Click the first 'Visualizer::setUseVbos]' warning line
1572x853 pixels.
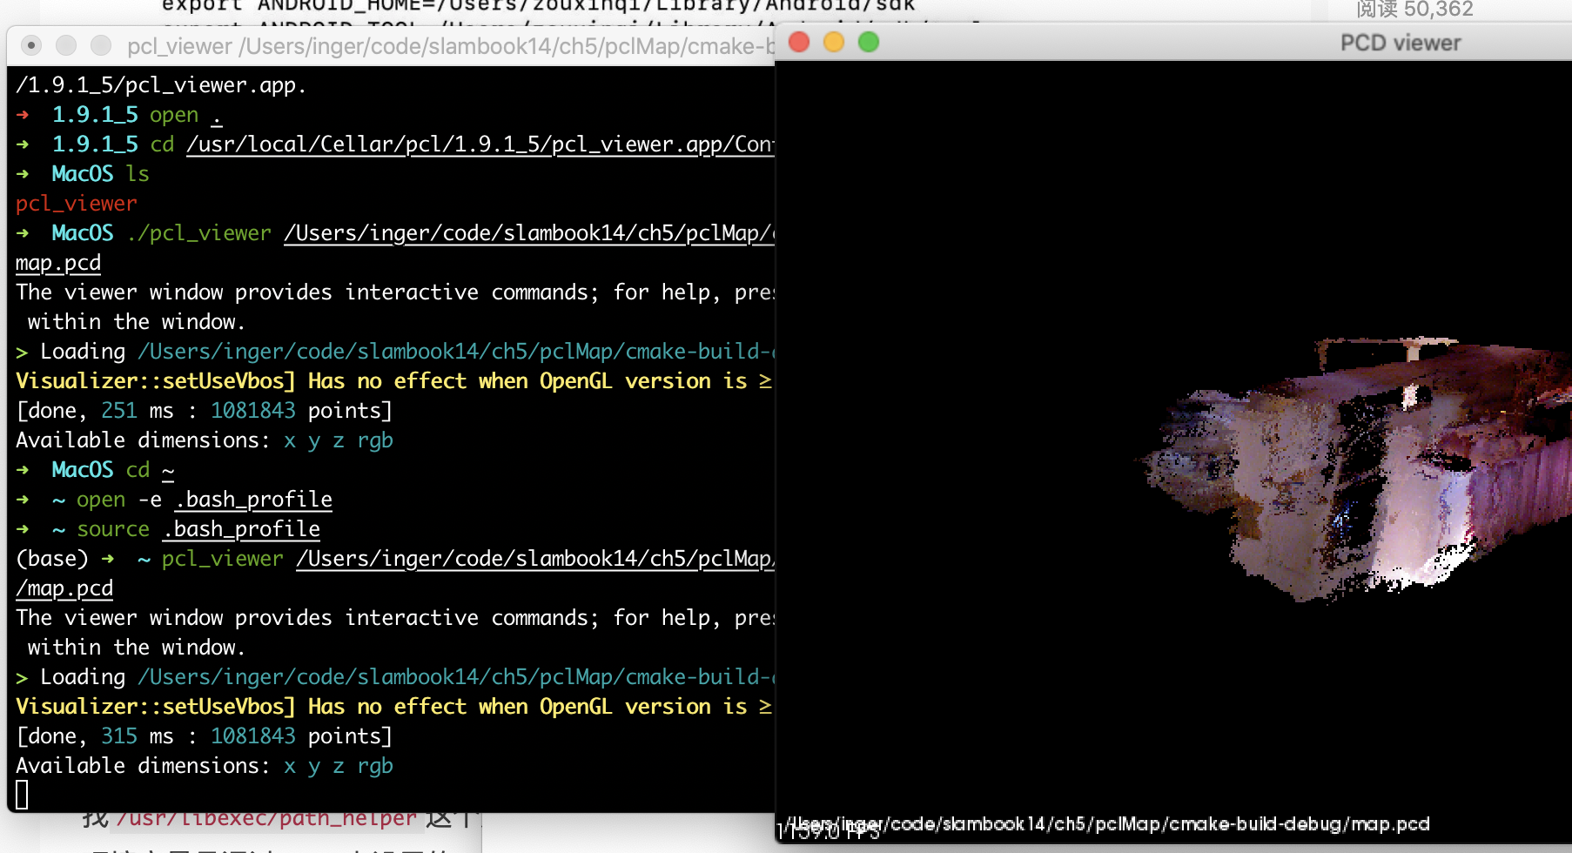click(x=394, y=381)
